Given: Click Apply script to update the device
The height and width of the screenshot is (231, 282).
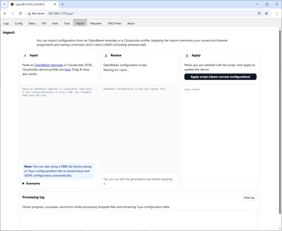Looking at the screenshot, I should 220,77.
